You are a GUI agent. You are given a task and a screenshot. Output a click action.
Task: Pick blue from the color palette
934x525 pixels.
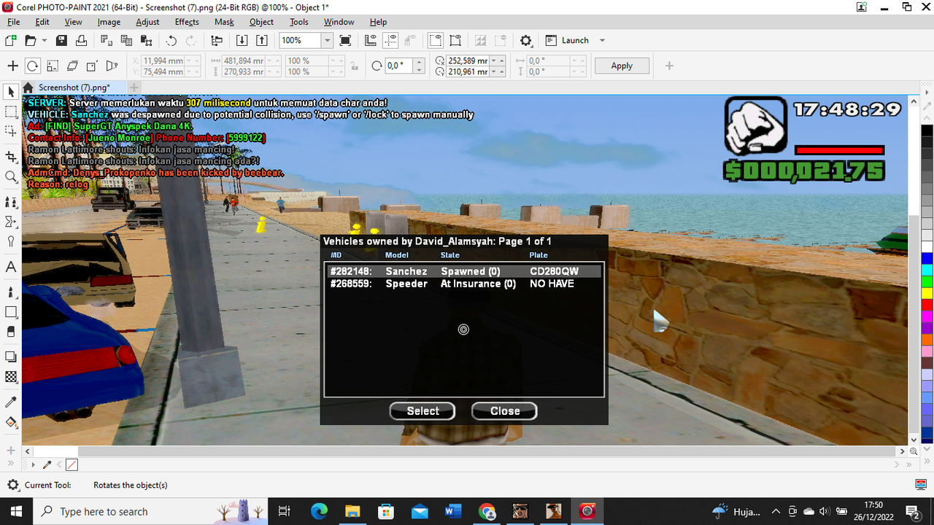pyautogui.click(x=927, y=258)
